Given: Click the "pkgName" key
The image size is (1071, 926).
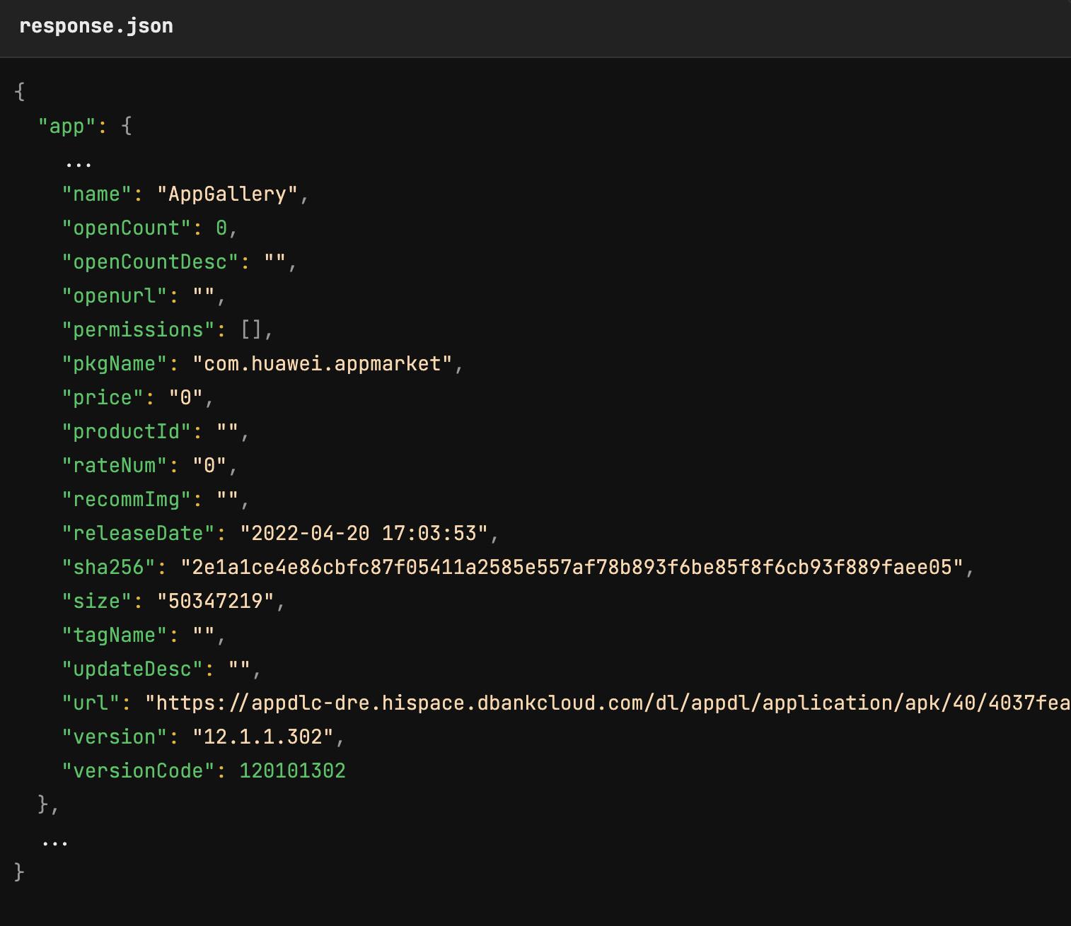Looking at the screenshot, I should 115,364.
